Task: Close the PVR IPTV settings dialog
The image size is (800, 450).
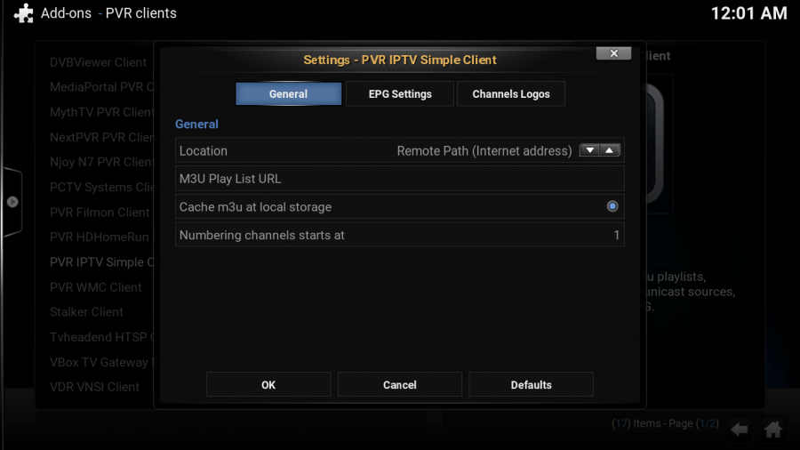Action: pos(613,53)
